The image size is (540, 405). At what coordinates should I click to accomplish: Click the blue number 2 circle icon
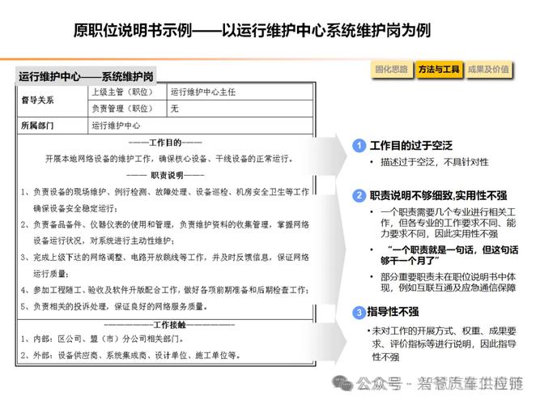(x=359, y=195)
